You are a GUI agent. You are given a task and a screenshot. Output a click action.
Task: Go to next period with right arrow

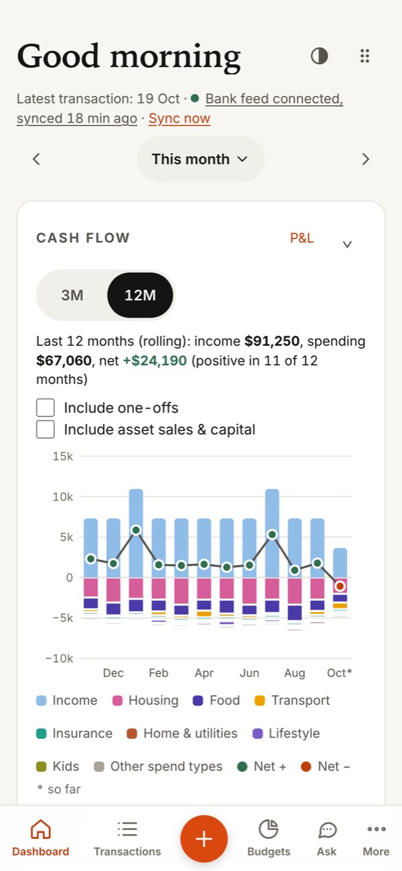[x=365, y=159]
